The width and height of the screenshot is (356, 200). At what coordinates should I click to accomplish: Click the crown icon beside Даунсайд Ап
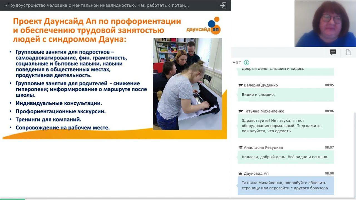(x=241, y=173)
